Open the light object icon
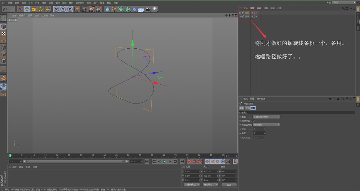The image size is (360, 191). 155,9
